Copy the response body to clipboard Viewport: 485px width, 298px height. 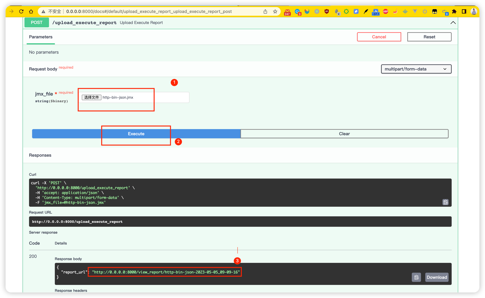pyautogui.click(x=416, y=277)
